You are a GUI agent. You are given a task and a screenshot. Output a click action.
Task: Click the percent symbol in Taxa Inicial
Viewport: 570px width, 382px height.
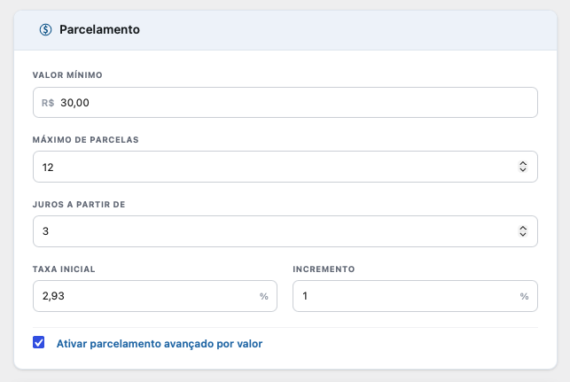pyautogui.click(x=264, y=296)
